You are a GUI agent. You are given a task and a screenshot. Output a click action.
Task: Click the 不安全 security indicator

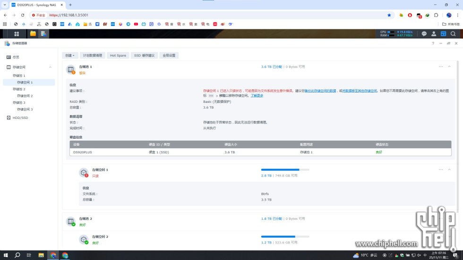(39, 15)
